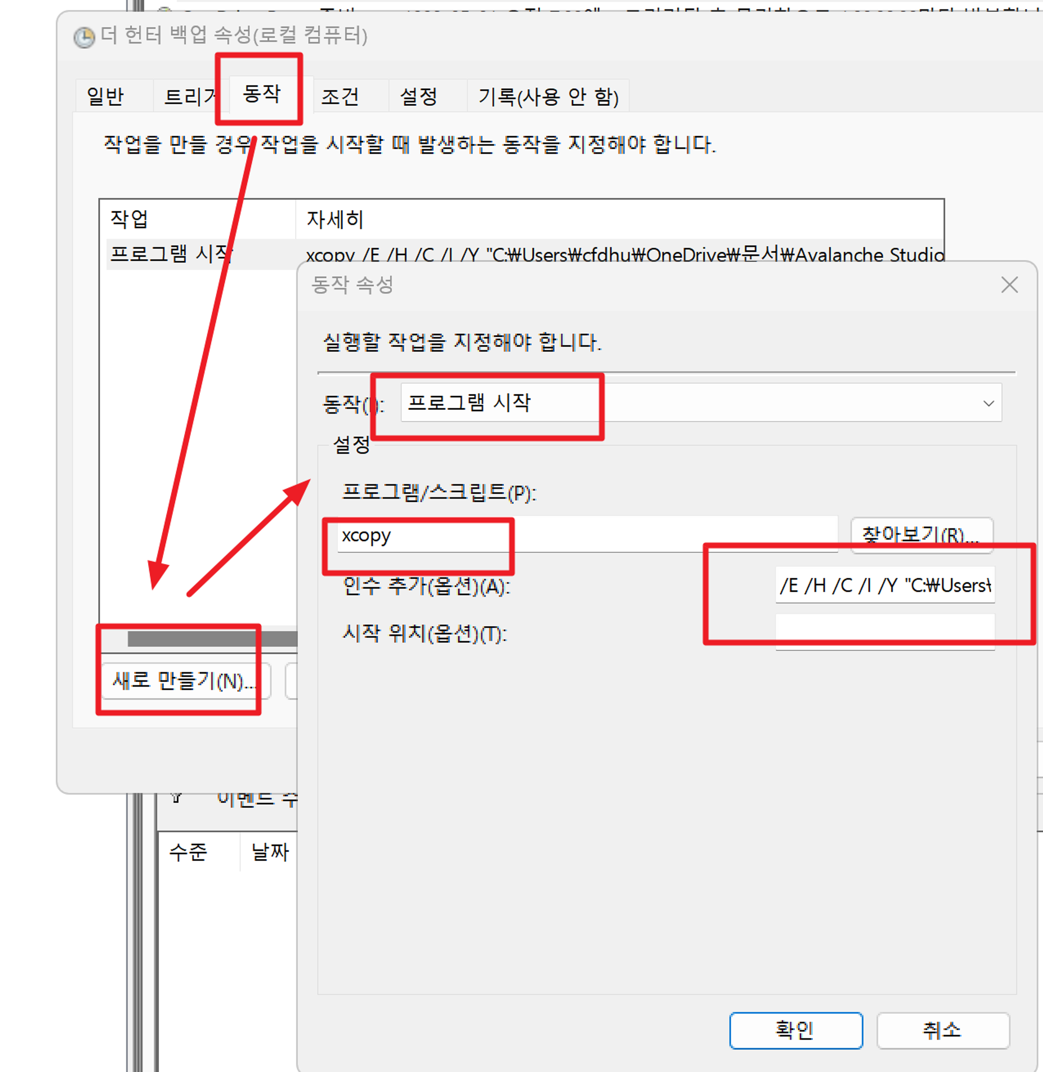
Task: Click the Task Scheduler clock icon in title bar
Action: (84, 37)
